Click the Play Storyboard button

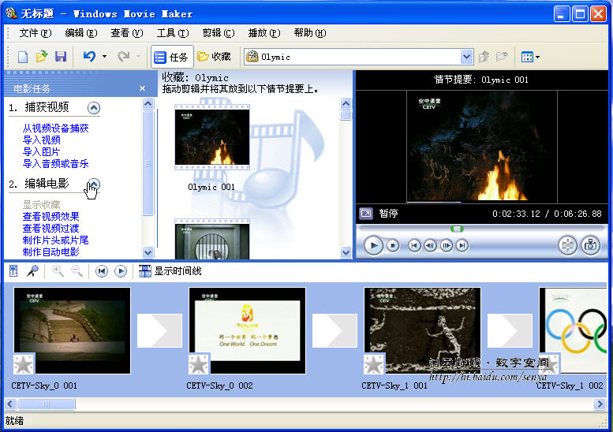coord(121,270)
